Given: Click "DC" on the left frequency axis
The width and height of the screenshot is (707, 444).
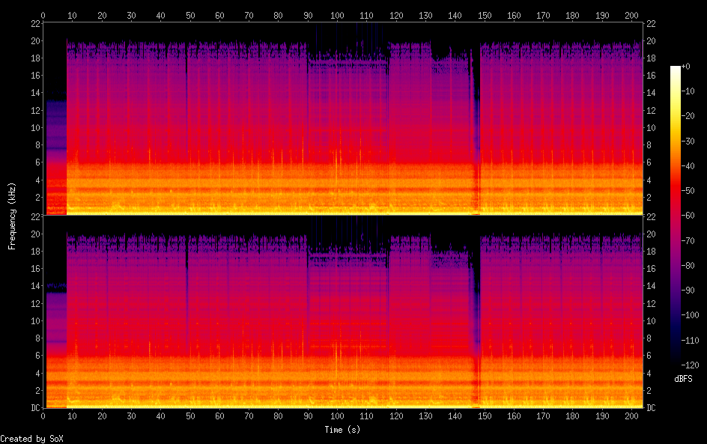Looking at the screenshot, I should (36, 407).
